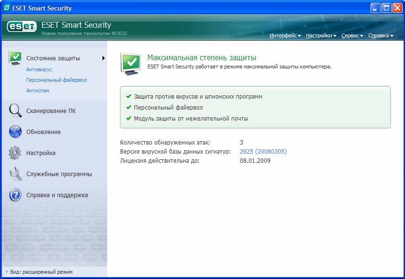Select Состояние защиты in sidebar
The image size is (405, 279).
point(53,58)
